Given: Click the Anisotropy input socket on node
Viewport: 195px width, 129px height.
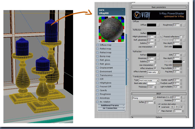Looking at the screenshot, I should pos(97,98).
